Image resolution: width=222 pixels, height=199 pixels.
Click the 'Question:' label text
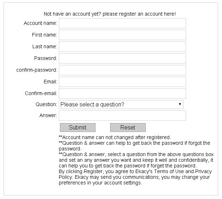tap(46, 105)
